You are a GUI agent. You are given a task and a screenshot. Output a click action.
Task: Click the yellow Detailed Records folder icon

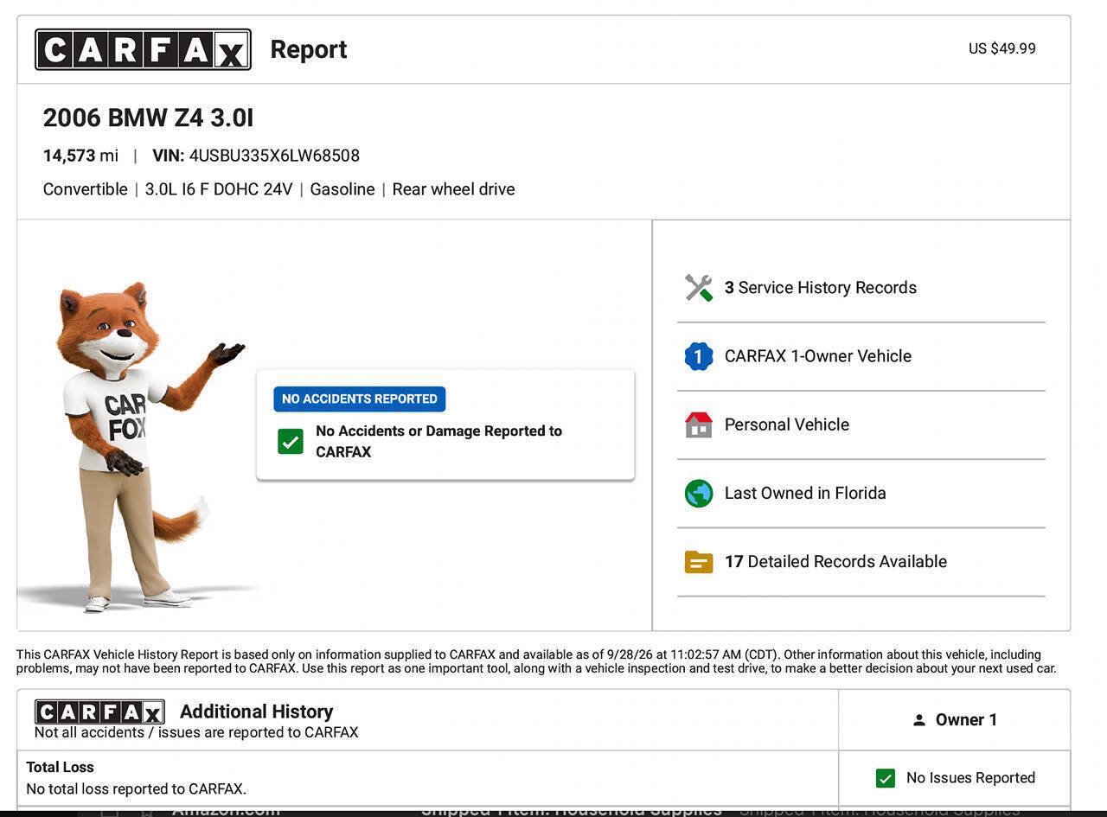698,562
